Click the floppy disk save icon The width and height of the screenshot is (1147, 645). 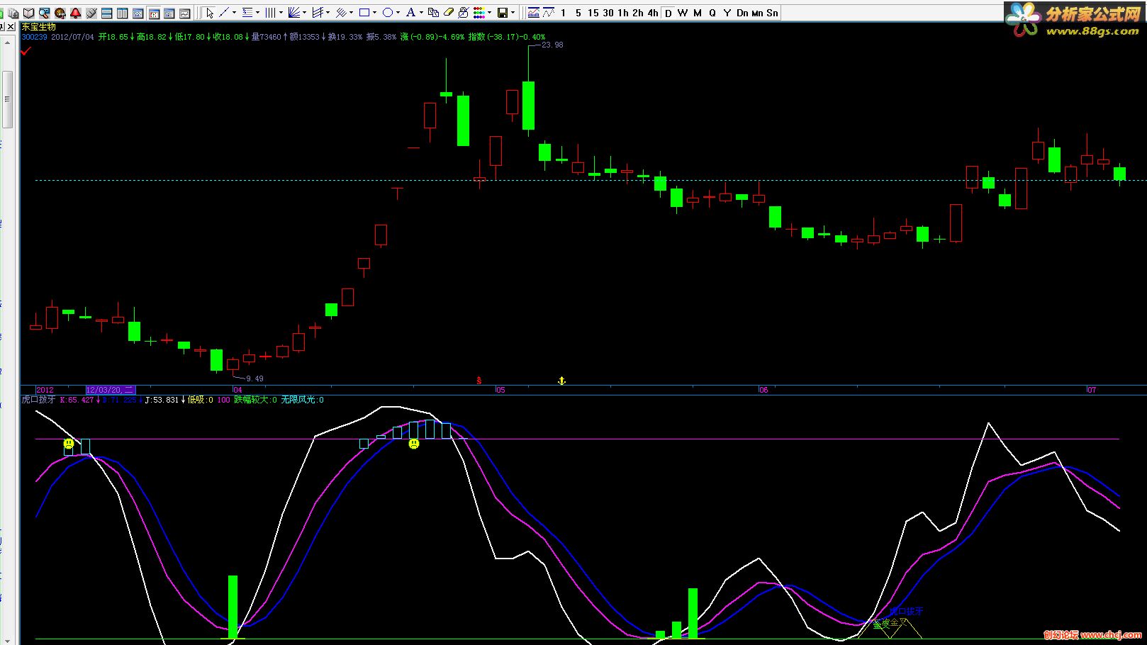[502, 13]
